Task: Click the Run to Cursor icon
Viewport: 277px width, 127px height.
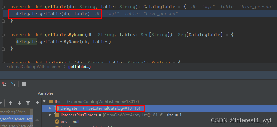Action: (x=13, y=84)
